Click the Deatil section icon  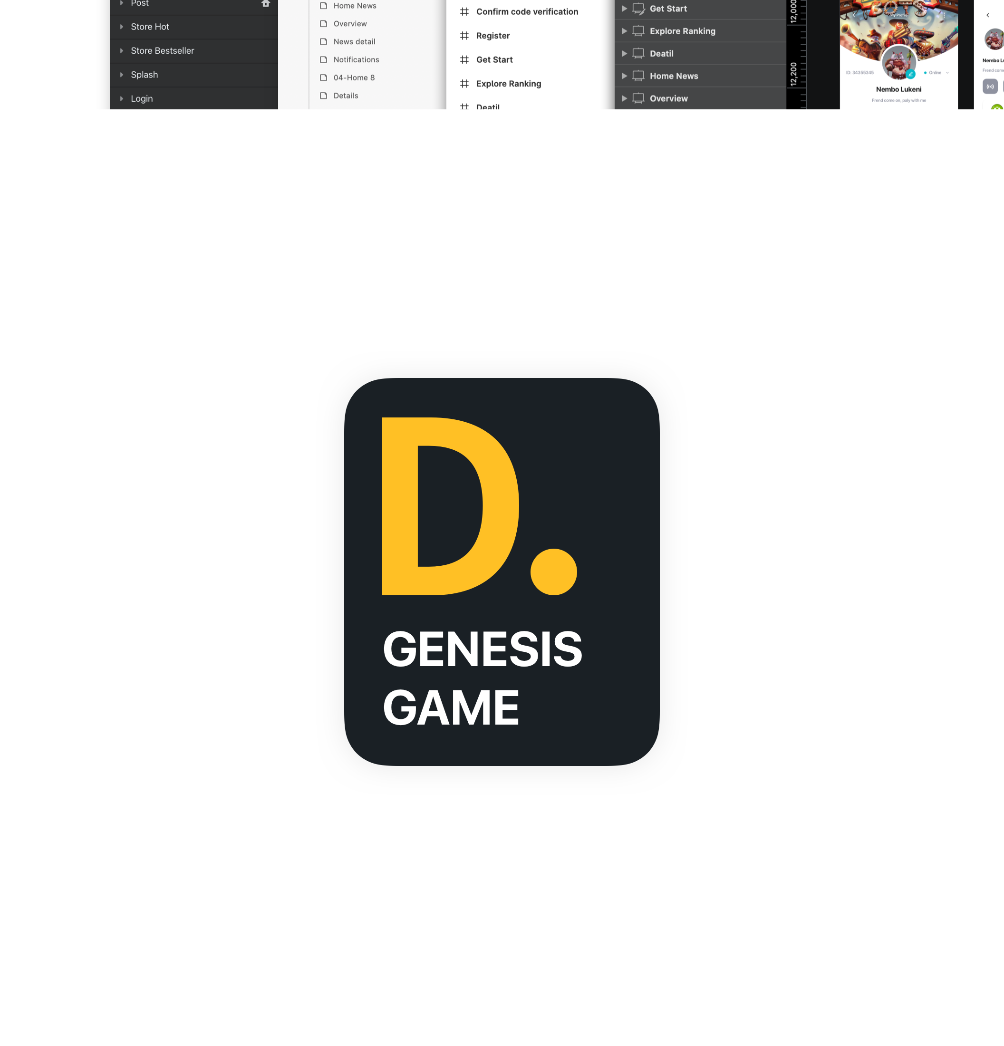639,53
